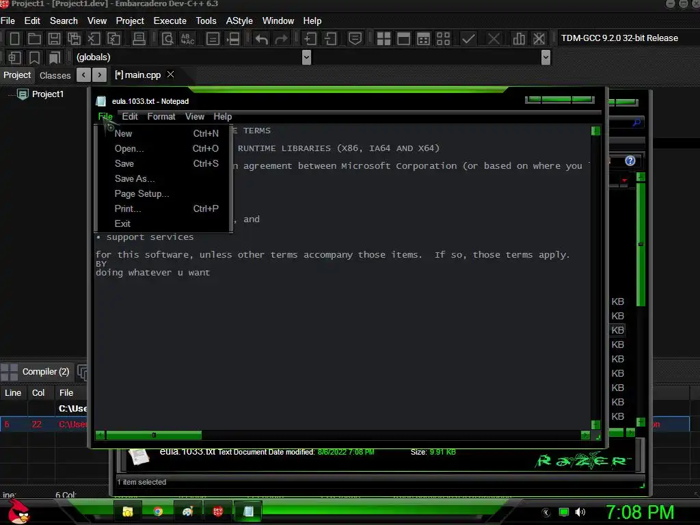This screenshot has height=525, width=700.
Task: Select Project1 in the project tree
Action: point(48,94)
